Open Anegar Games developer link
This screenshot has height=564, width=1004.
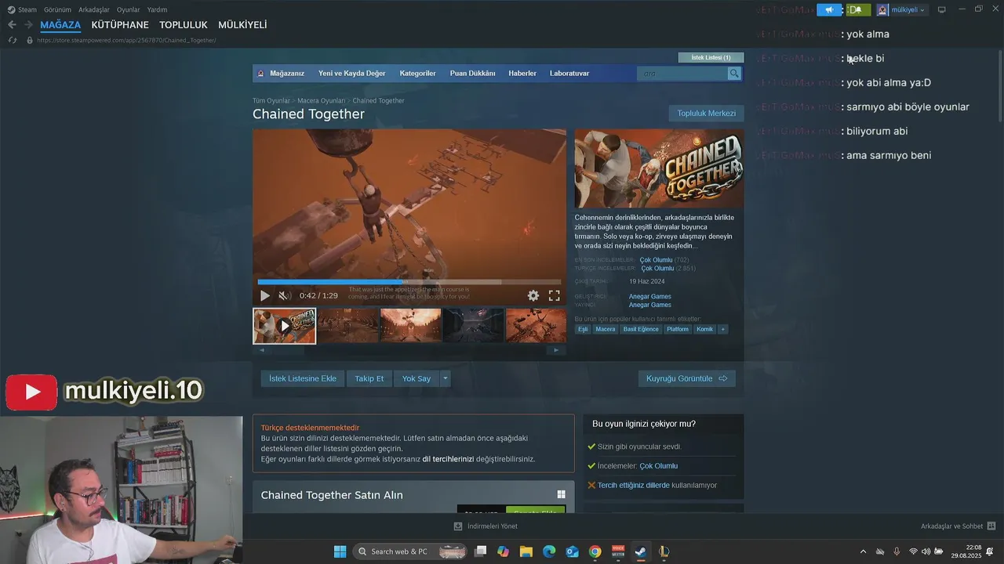pyautogui.click(x=649, y=296)
